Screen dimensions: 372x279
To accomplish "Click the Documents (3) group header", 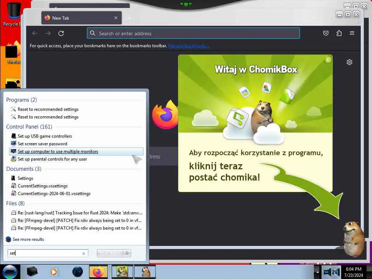I will tap(24, 169).
